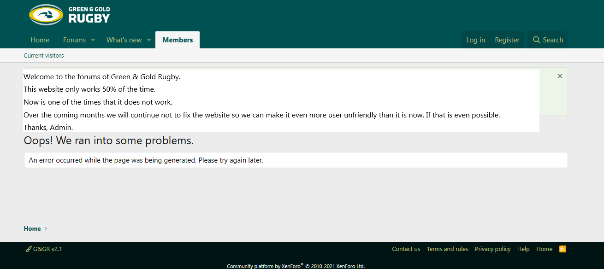Open the Terms and rules link
The width and height of the screenshot is (604, 269).
447,249
